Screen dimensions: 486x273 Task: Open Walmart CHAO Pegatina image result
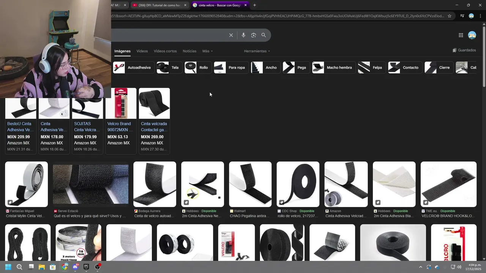tap(250, 184)
